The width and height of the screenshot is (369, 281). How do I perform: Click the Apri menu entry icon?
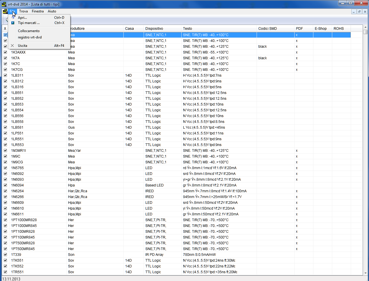pyautogui.click(x=13, y=18)
